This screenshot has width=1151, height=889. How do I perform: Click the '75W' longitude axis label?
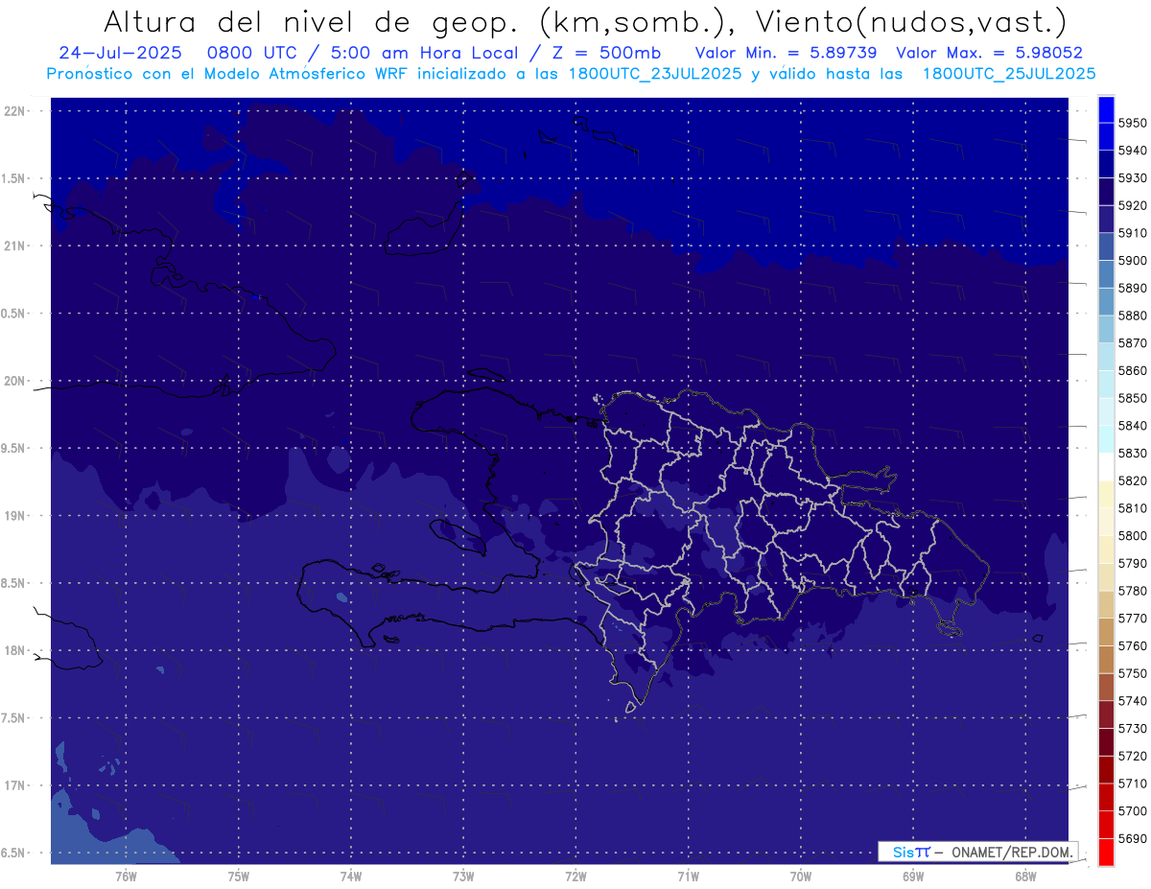point(239,877)
